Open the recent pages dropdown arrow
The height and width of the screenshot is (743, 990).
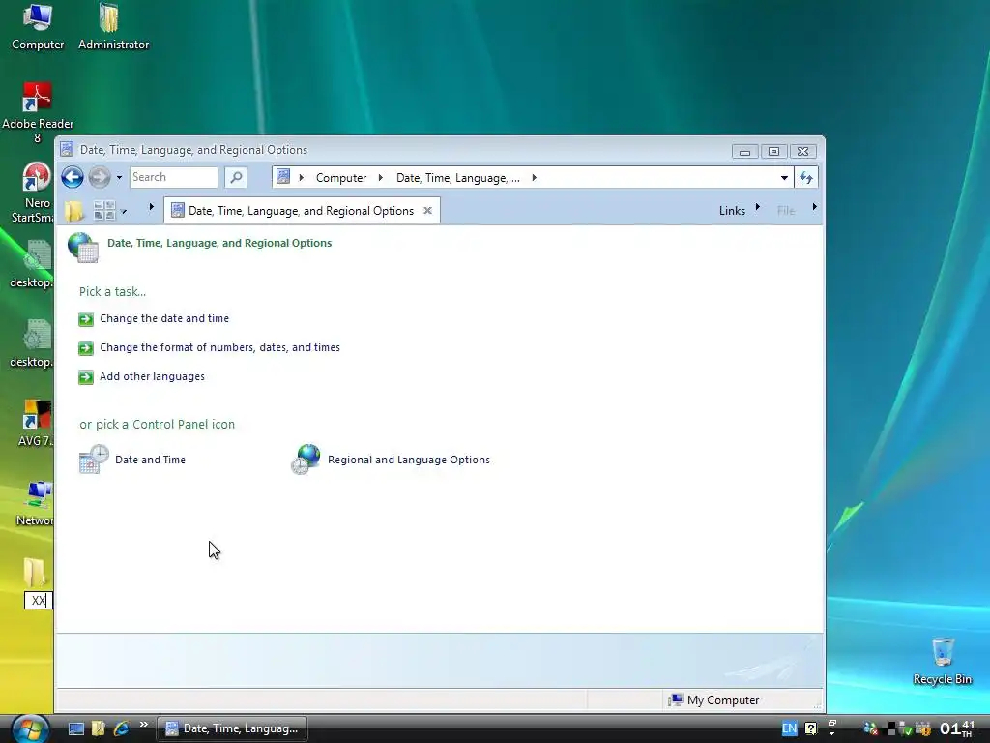click(x=119, y=178)
